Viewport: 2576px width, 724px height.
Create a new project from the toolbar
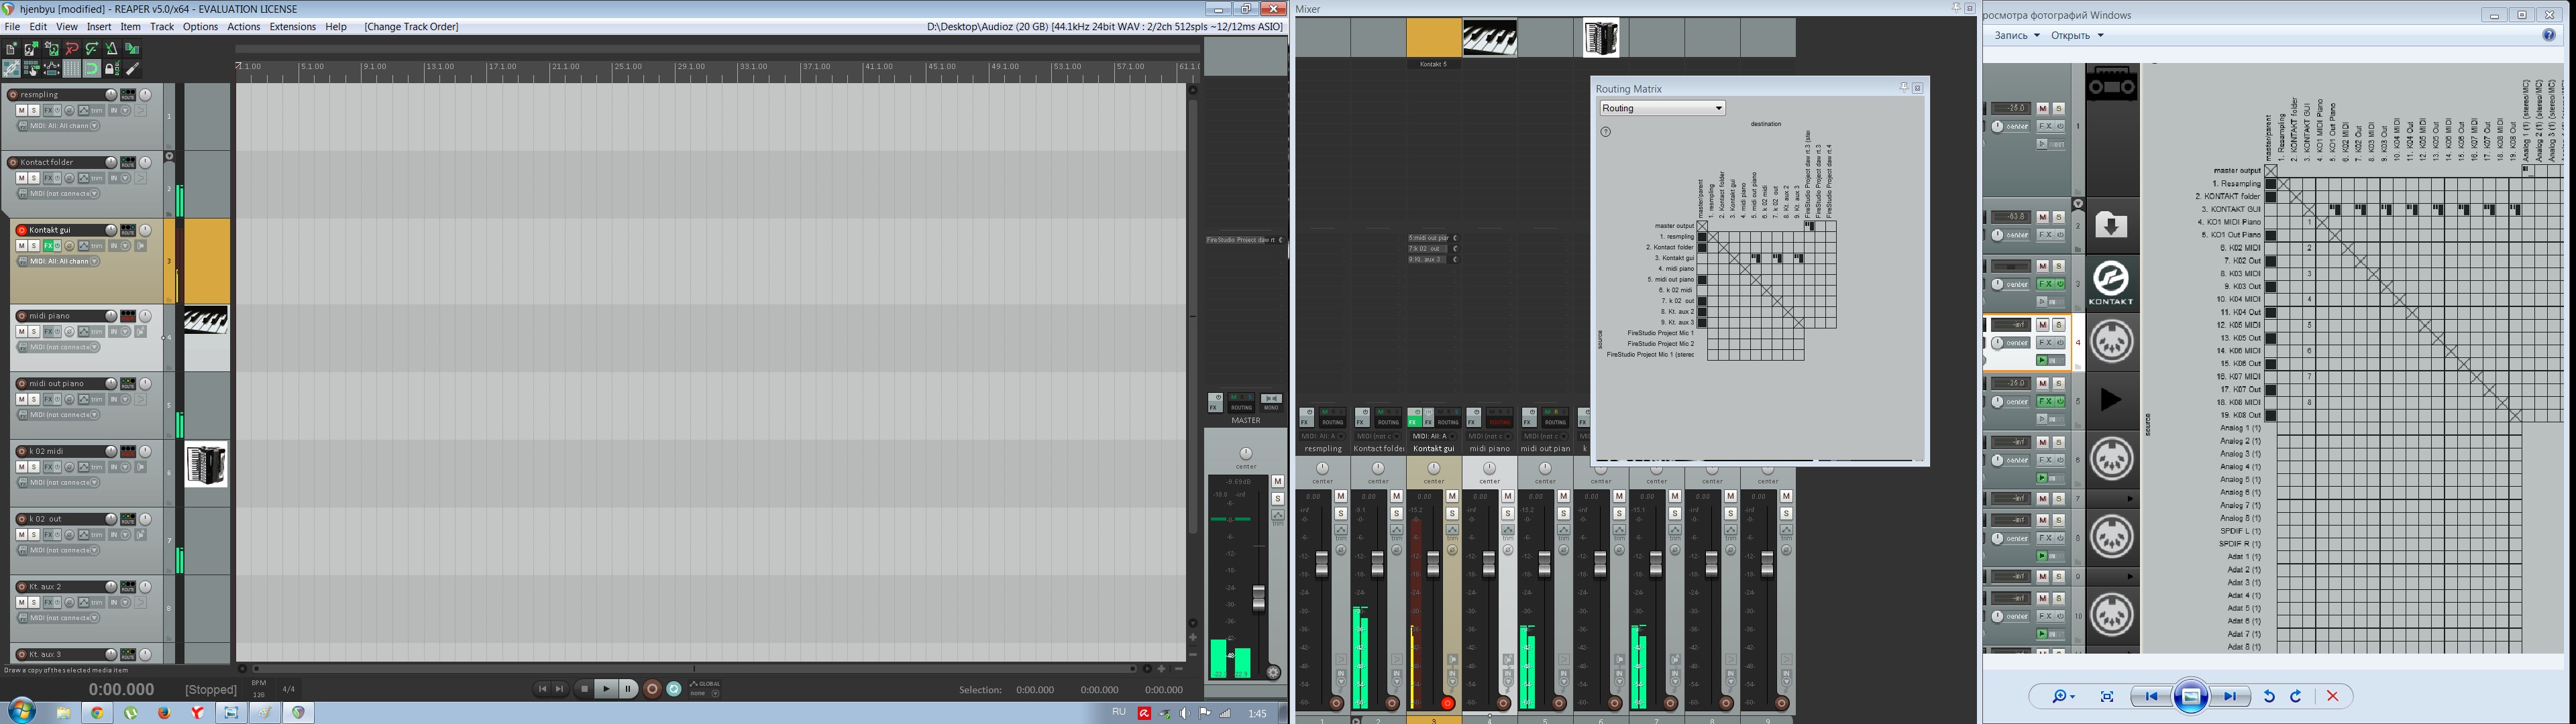[11, 48]
